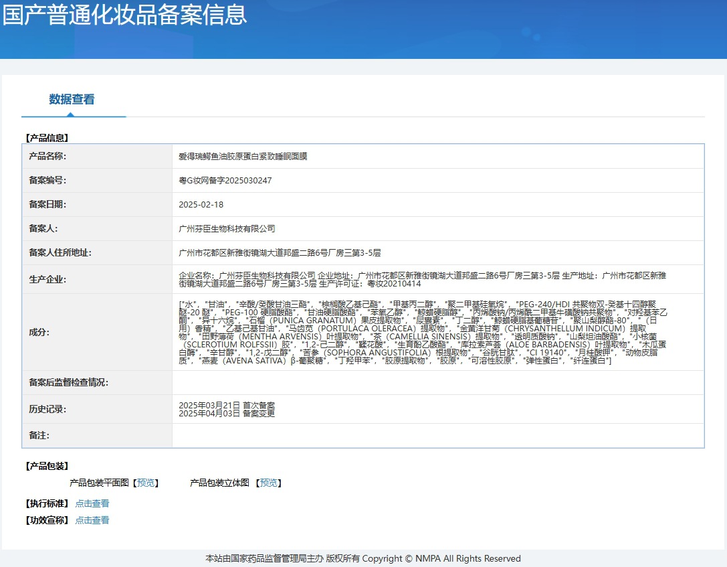Screen dimensions: 727x567
Task: Click the 备案编号 row label
Action: [47, 181]
